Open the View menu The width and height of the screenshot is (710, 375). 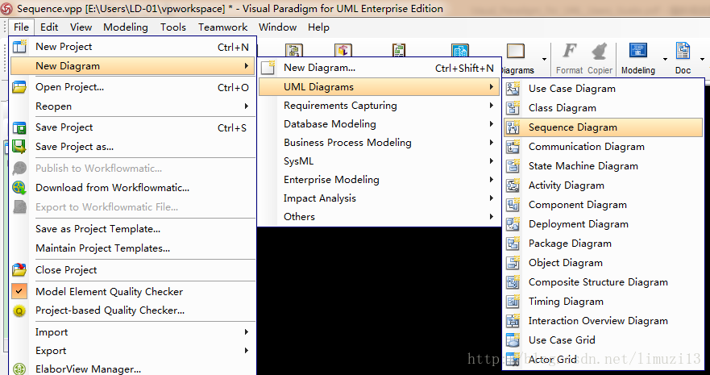(81, 27)
